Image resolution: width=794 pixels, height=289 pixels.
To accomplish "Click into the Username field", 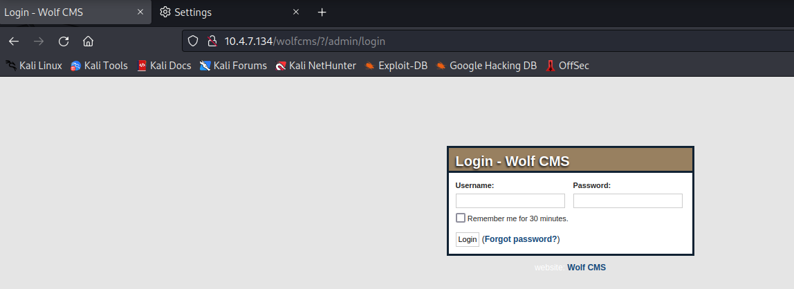I will click(510, 201).
